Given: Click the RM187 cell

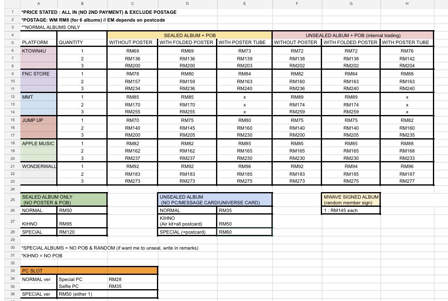Looking at the screenshot, I should click(x=407, y=174).
